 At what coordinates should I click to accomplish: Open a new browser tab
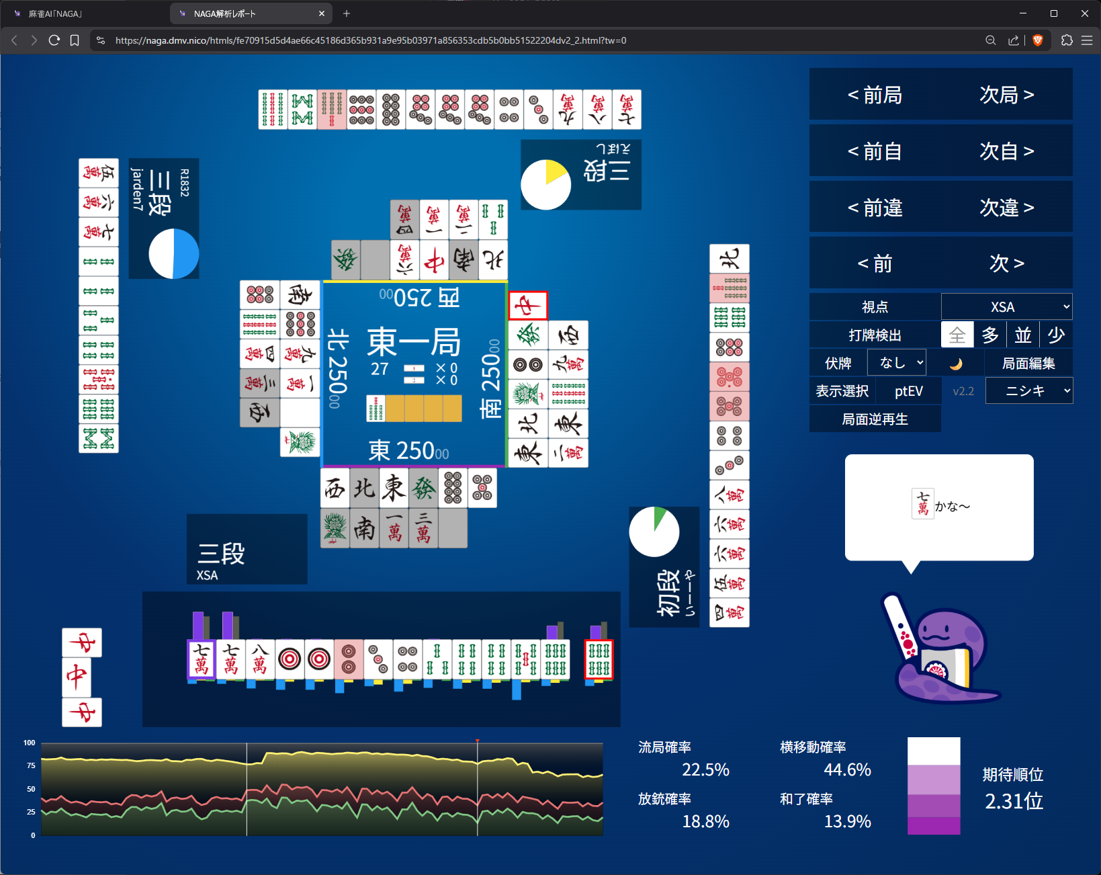(347, 13)
